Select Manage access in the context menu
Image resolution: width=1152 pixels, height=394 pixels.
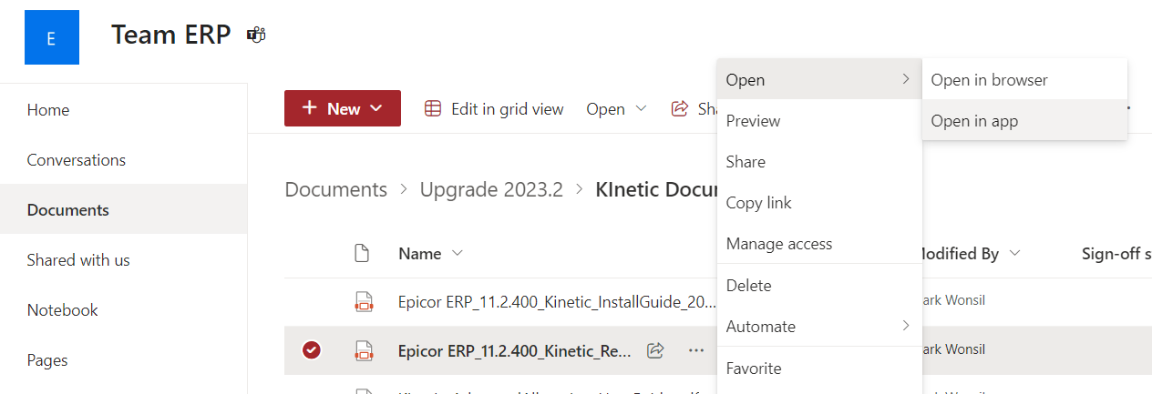tap(779, 244)
